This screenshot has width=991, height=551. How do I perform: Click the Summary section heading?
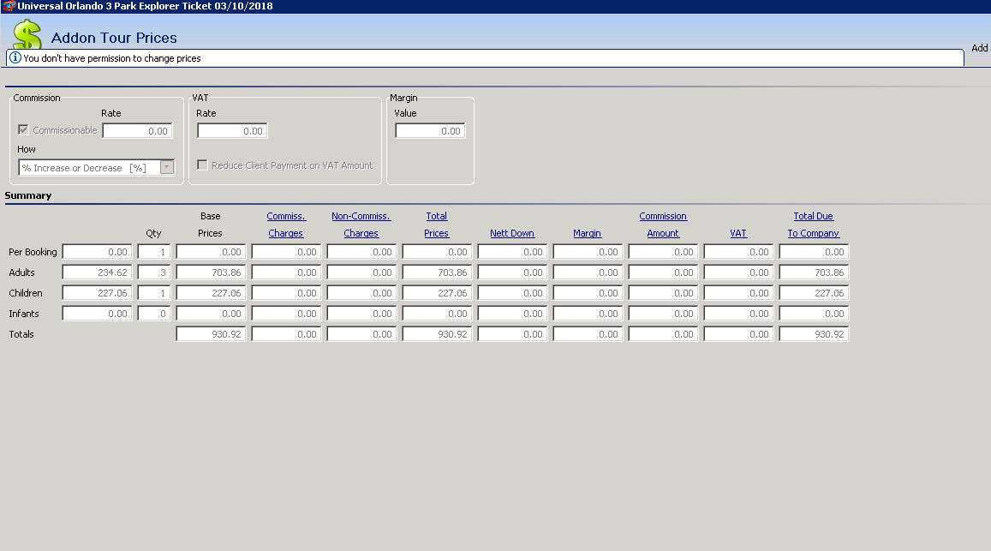click(27, 195)
